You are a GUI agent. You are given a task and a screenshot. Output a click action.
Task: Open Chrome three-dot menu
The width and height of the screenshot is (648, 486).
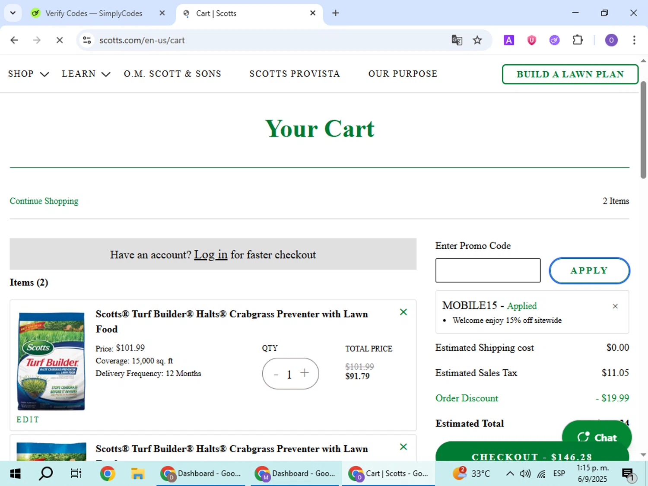634,40
